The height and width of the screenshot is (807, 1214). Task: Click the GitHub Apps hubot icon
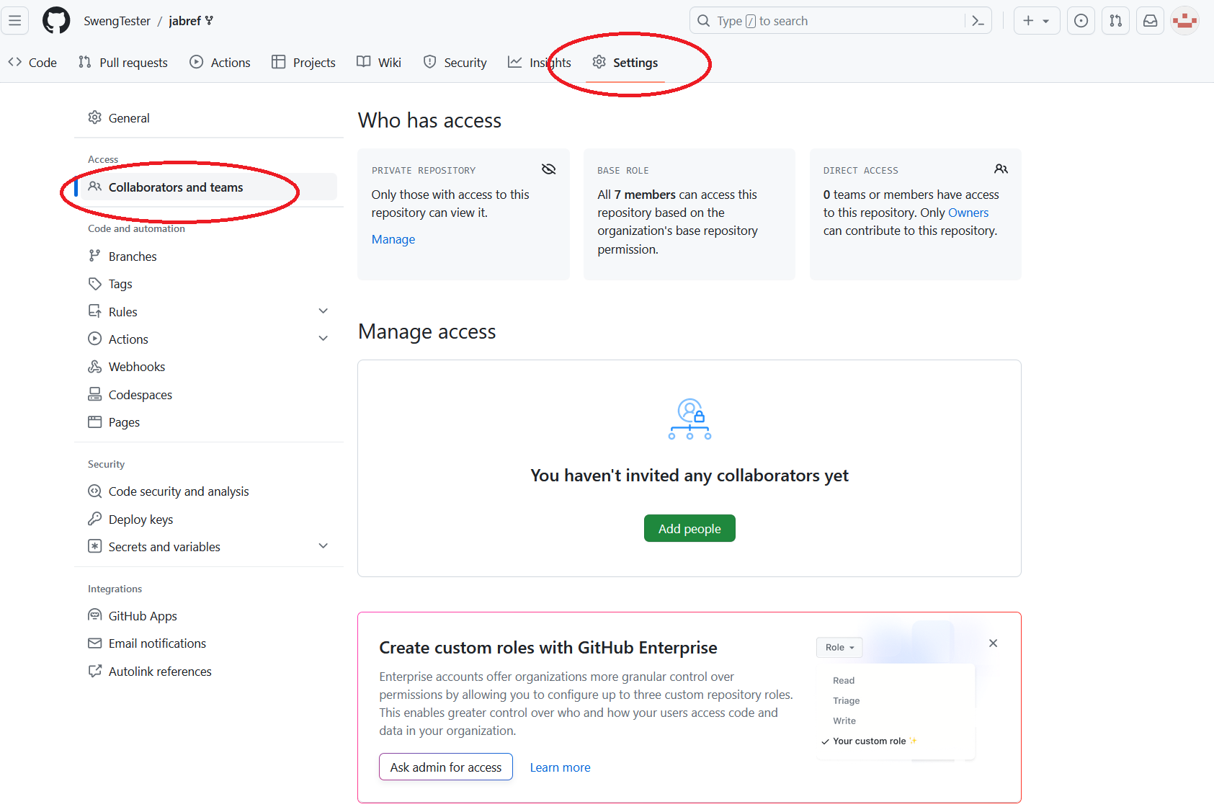coord(94,615)
